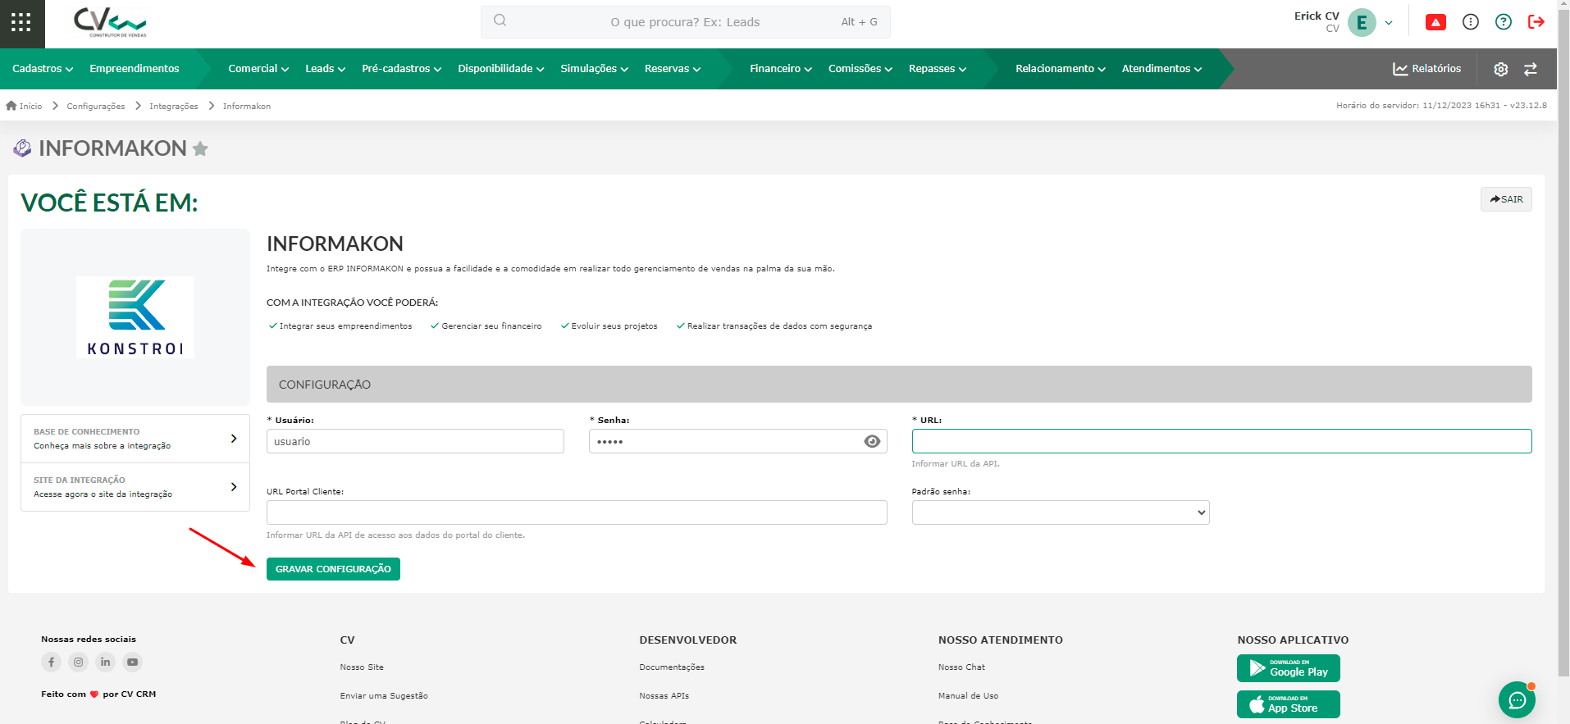1570x724 pixels.
Task: Open the Reservas menu
Action: [673, 69]
